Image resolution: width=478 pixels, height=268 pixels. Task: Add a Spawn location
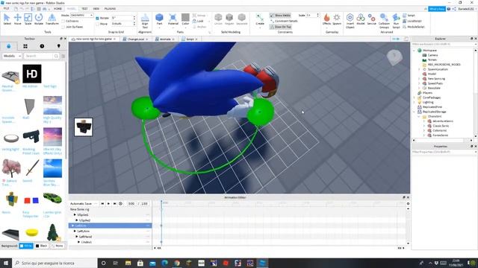click(337, 19)
